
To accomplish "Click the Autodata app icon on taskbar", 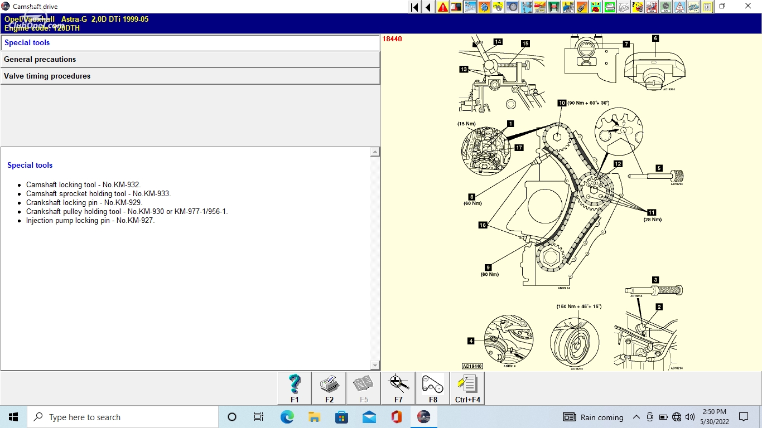I will click(423, 417).
